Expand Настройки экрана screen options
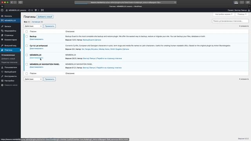The height and width of the screenshot is (141, 251). [x=224, y=14]
